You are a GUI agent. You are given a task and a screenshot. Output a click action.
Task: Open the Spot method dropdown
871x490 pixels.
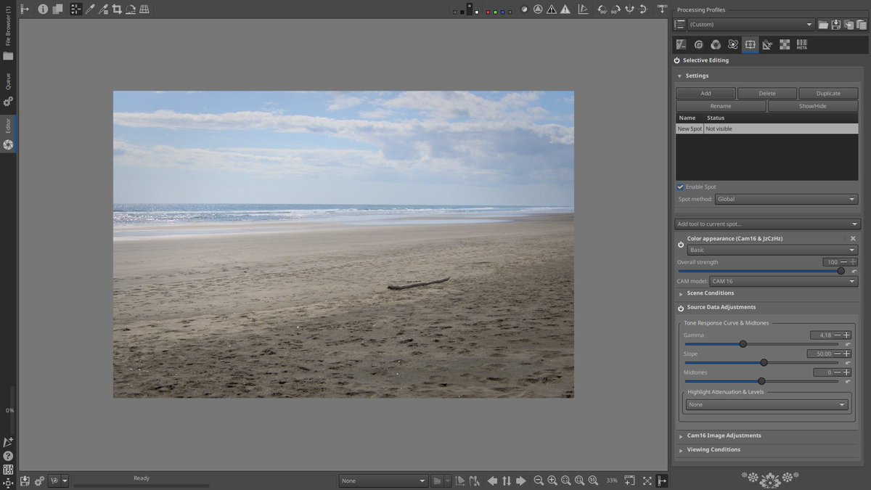786,199
